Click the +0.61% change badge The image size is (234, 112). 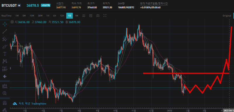[46, 5]
